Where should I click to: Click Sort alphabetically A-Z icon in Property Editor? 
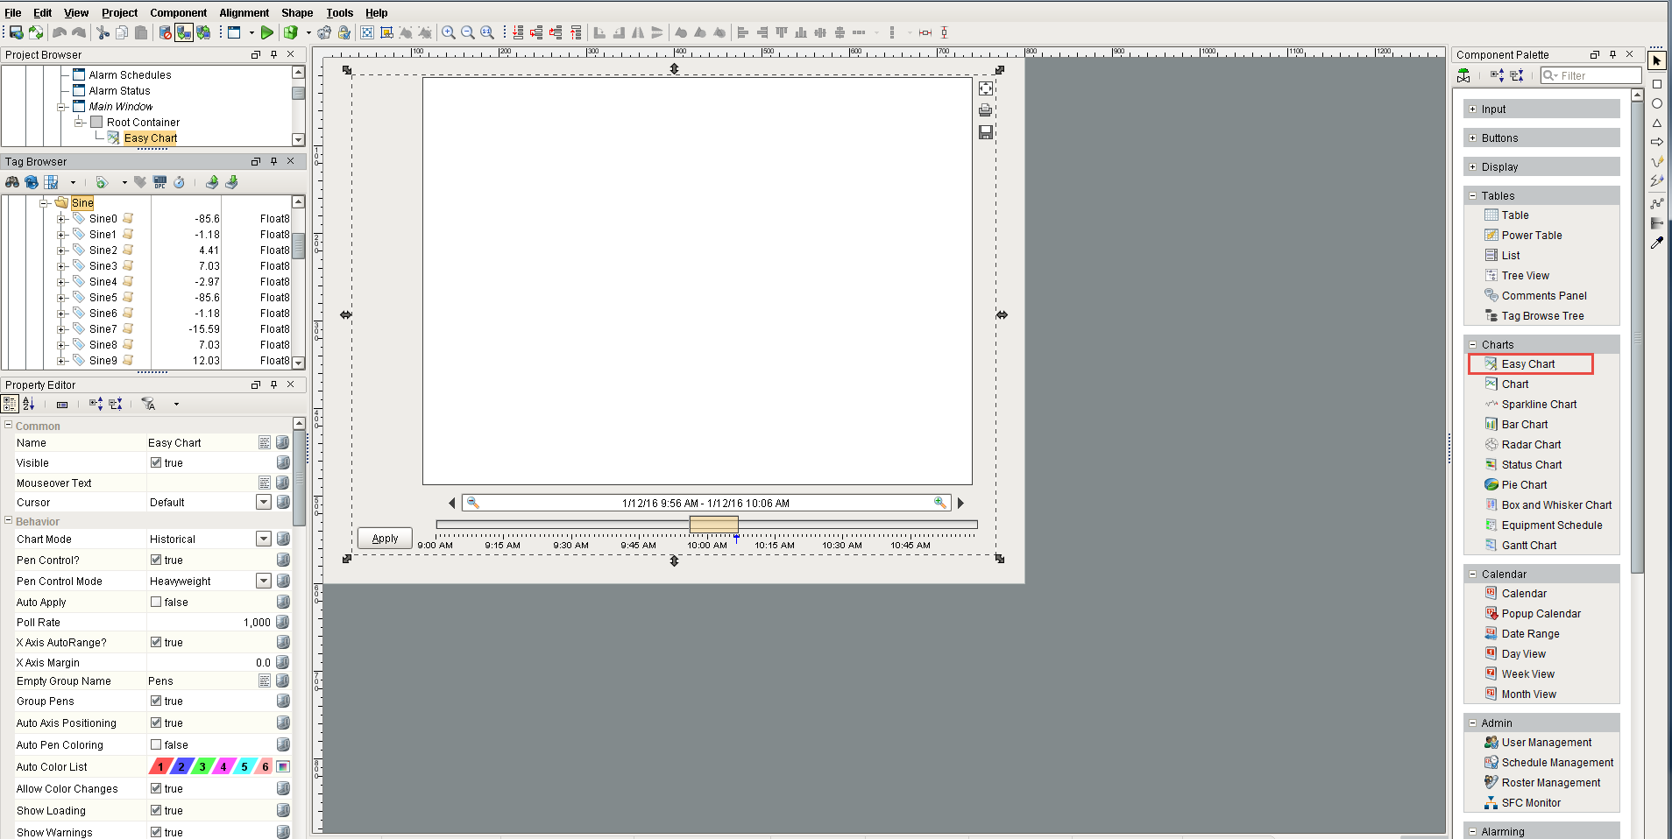[x=29, y=404]
